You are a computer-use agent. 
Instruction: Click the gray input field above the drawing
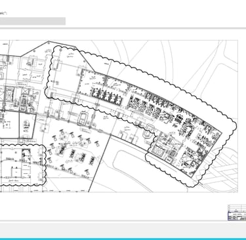pyautogui.click(x=33, y=21)
